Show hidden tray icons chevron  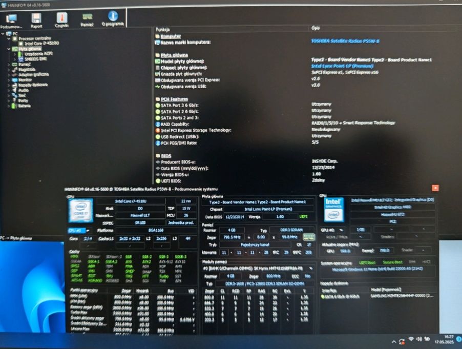394,342
